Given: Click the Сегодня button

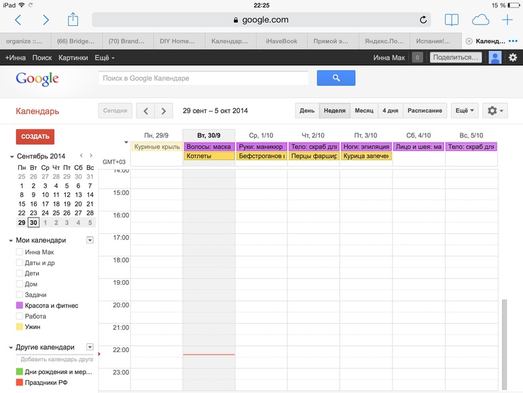Looking at the screenshot, I should pos(115,111).
